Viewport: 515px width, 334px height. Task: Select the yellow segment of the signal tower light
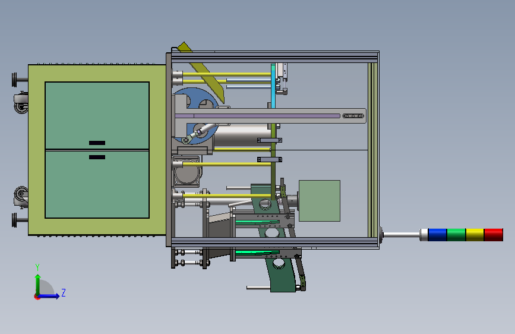click(x=475, y=235)
